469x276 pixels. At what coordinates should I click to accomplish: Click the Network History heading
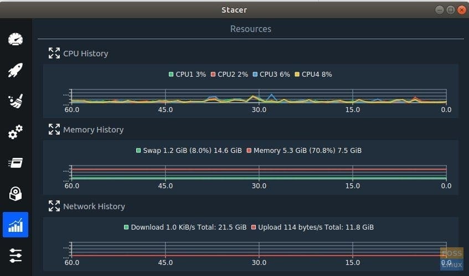click(x=94, y=206)
